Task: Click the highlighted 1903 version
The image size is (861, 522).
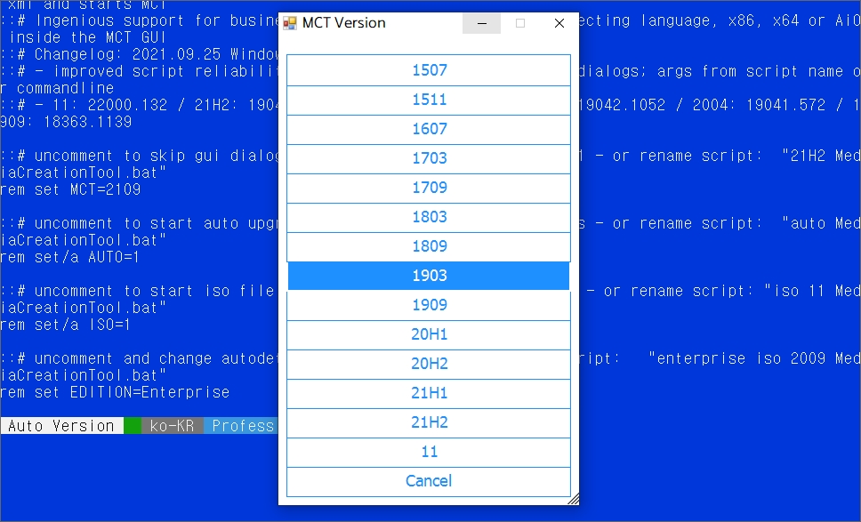Action: [x=429, y=276]
